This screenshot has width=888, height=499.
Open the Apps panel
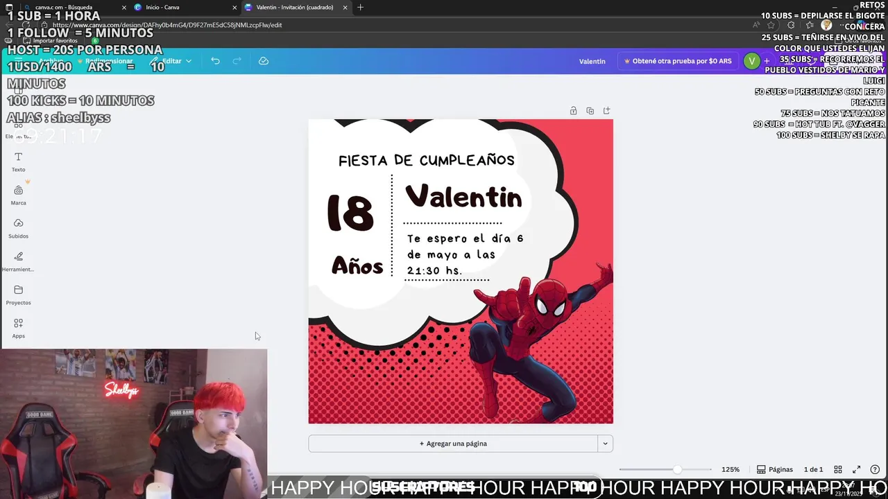pyautogui.click(x=19, y=329)
